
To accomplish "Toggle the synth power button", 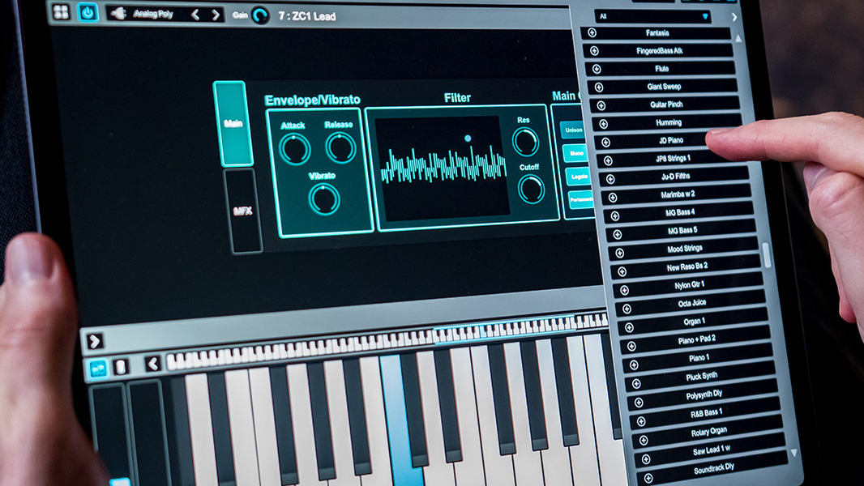I will click(87, 13).
